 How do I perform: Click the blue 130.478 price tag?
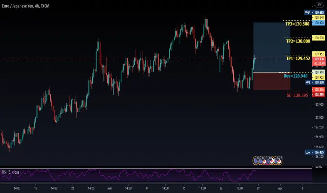coord(319,23)
